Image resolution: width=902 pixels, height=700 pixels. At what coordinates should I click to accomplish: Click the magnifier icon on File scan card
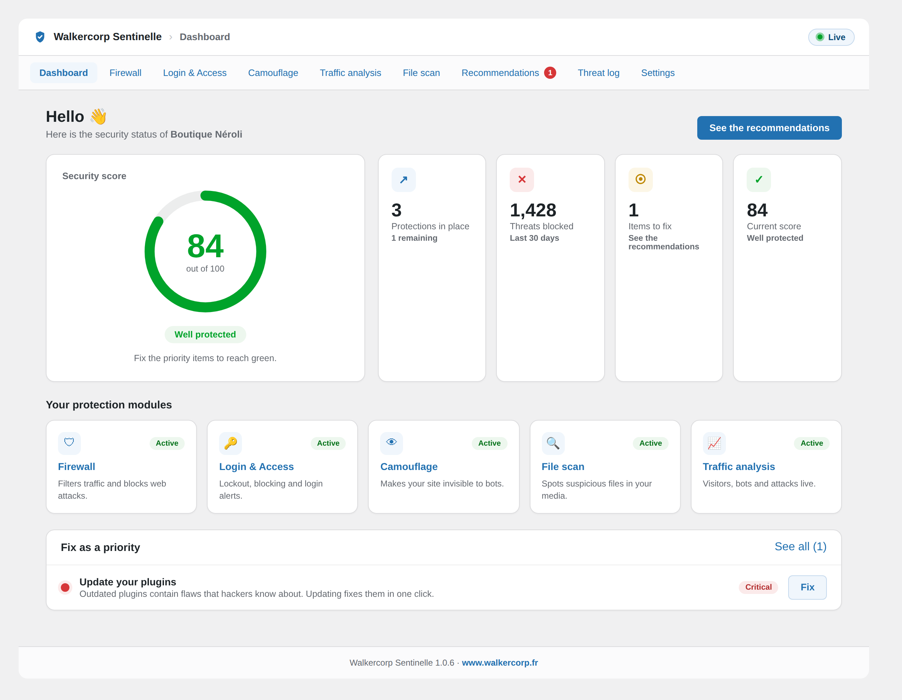553,443
